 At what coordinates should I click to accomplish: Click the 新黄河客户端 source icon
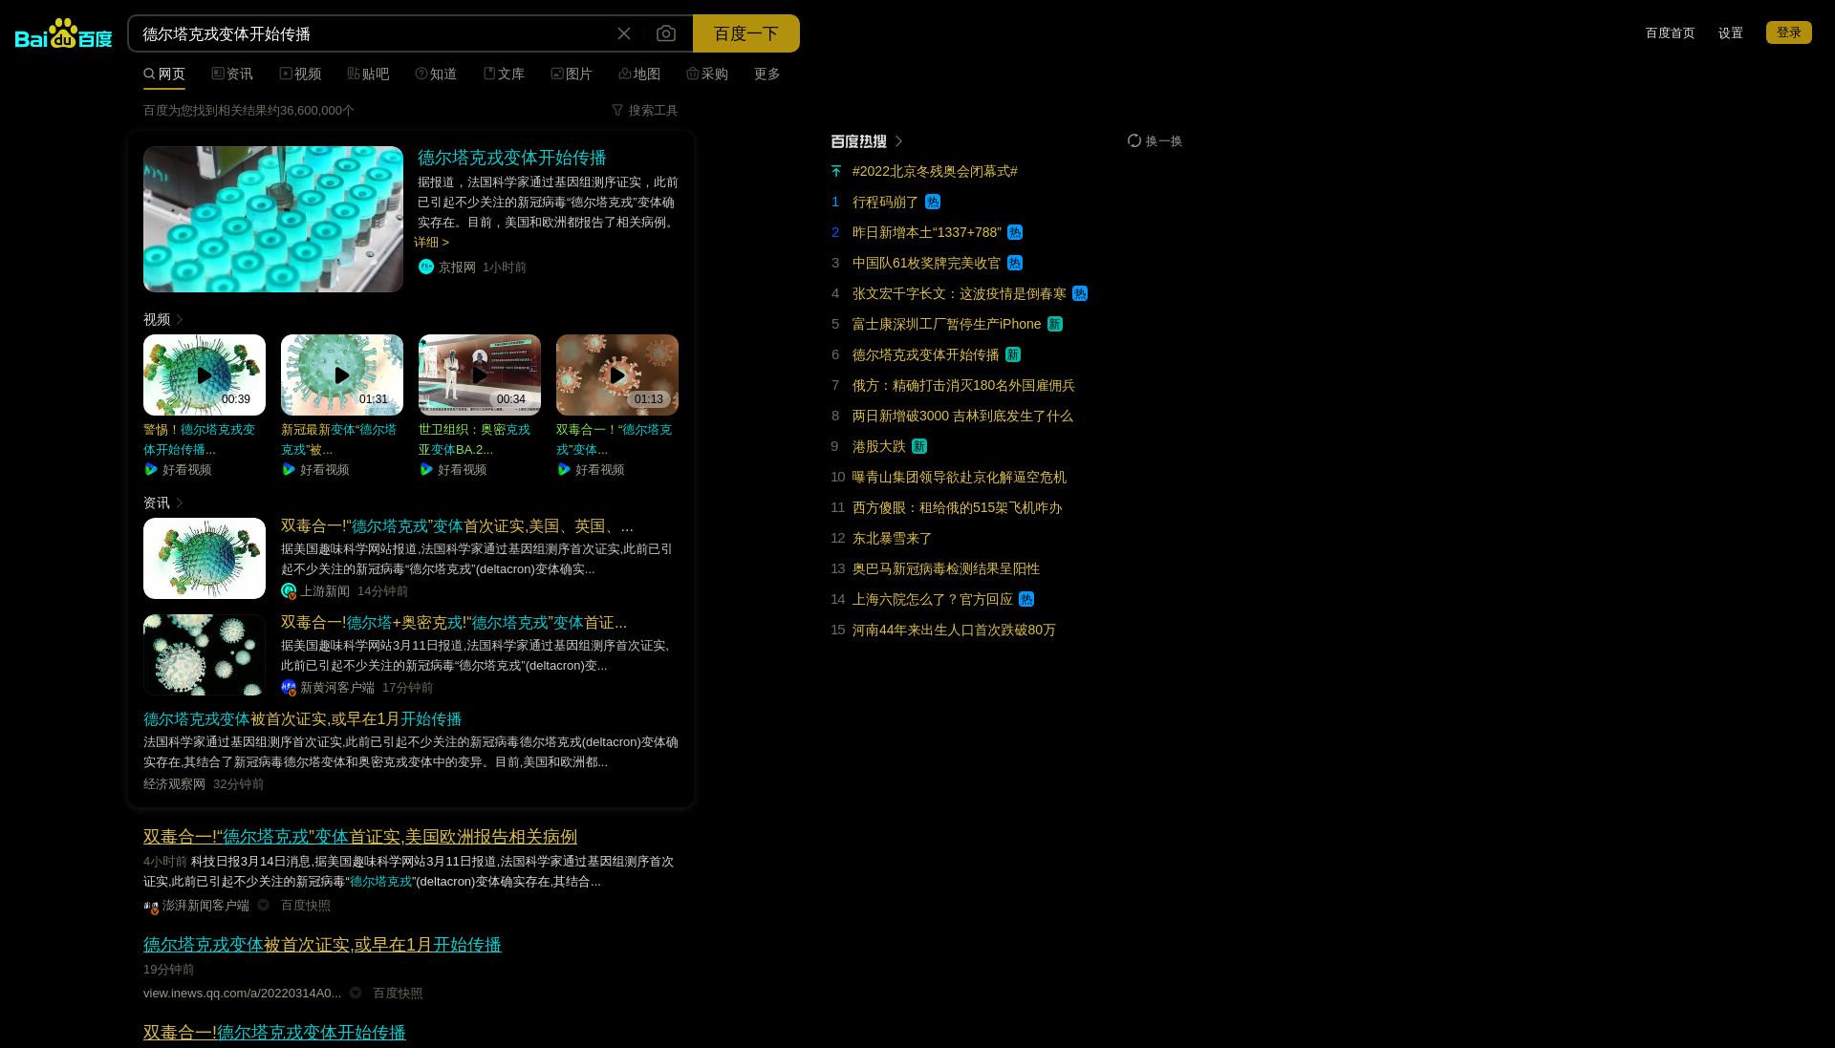point(289,688)
